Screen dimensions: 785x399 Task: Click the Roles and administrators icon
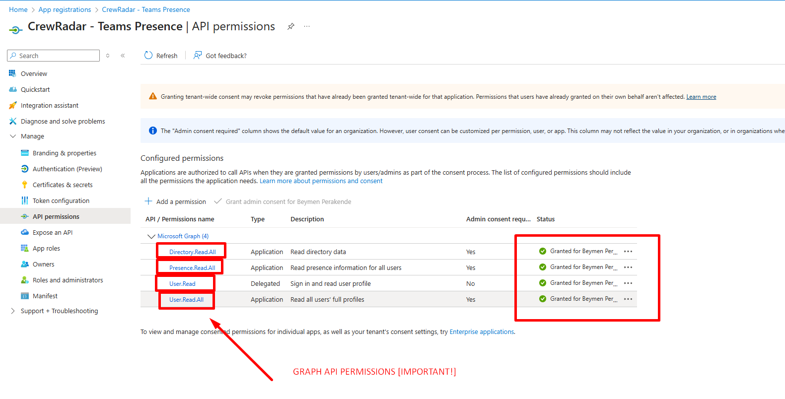[24, 280]
